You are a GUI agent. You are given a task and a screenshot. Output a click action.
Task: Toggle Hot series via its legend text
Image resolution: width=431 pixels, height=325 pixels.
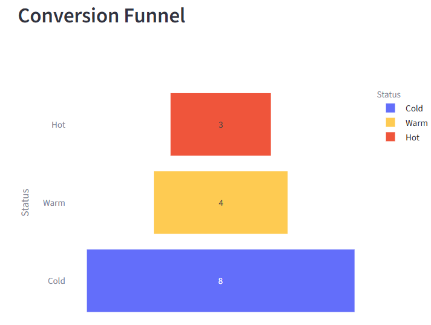(x=412, y=137)
